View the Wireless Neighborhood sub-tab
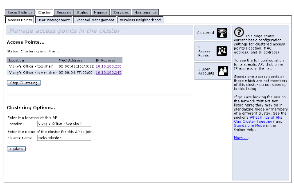This screenshot has width=294, height=185. [140, 20]
